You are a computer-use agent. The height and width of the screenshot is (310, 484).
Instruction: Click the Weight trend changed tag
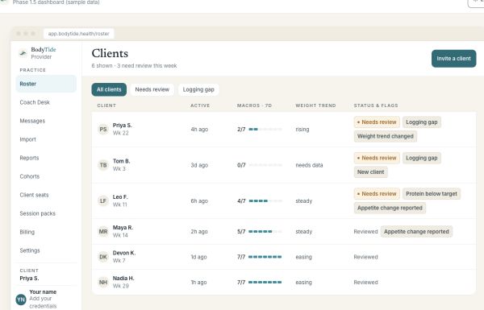tap(386, 136)
